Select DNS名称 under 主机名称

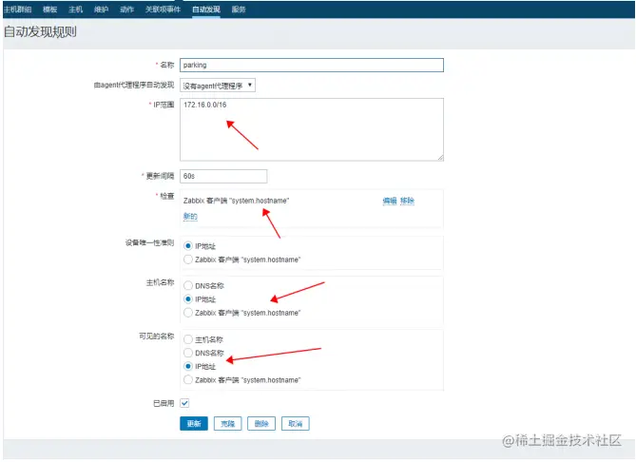188,285
